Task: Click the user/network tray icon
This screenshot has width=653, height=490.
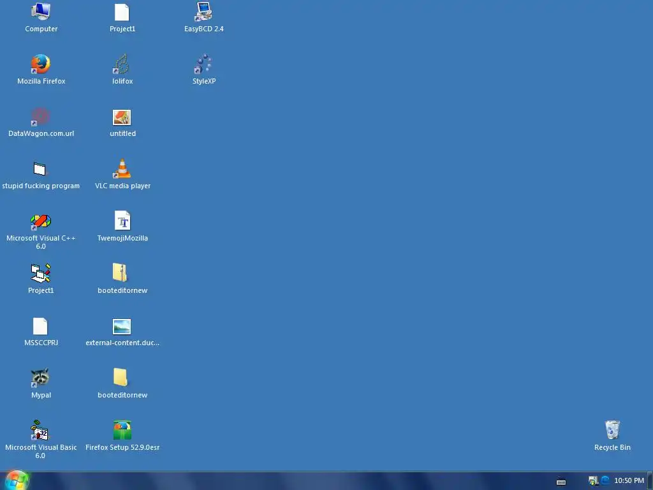Action: tap(593, 480)
